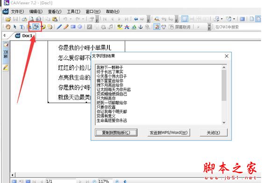The width and height of the screenshot is (262, 183).
Task: Click the result list scroll up arrow
Action: 224,67
